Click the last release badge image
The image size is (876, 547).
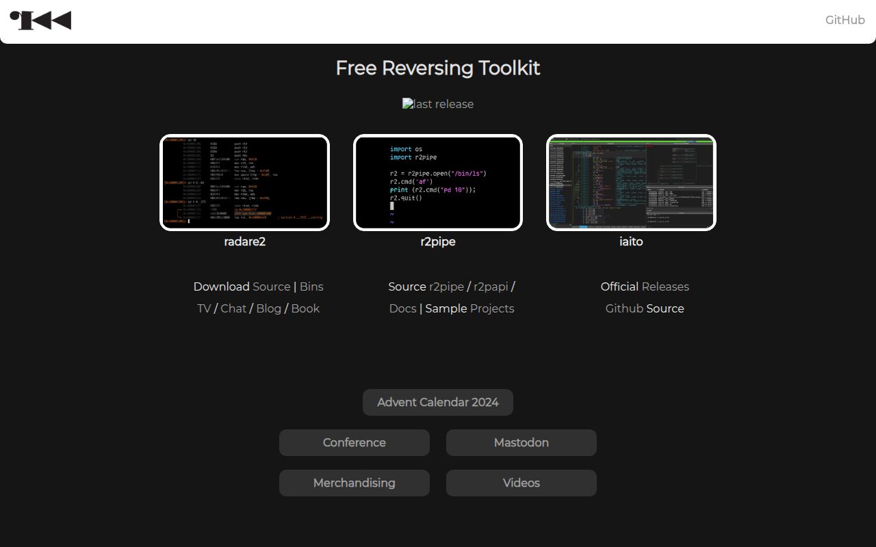coord(438,104)
